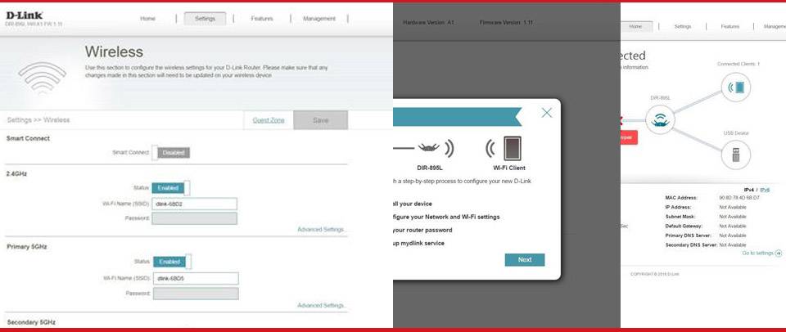Click the Wi-Fi Client tablet icon in wizard
The image size is (786, 332).
(512, 149)
